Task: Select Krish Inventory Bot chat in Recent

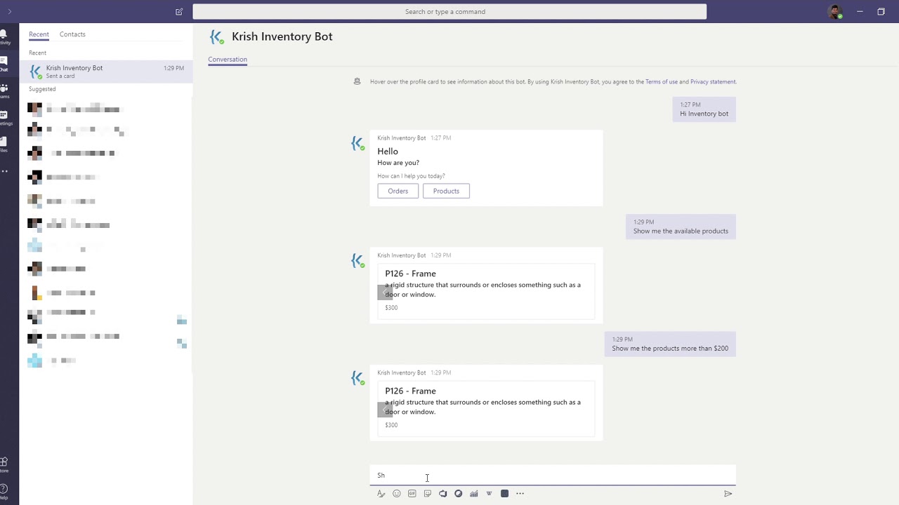Action: [x=105, y=72]
